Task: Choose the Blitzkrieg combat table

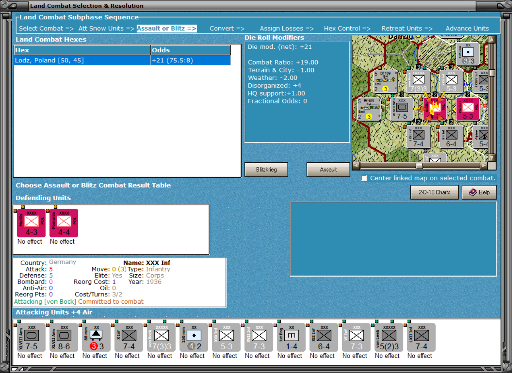Action: point(266,170)
